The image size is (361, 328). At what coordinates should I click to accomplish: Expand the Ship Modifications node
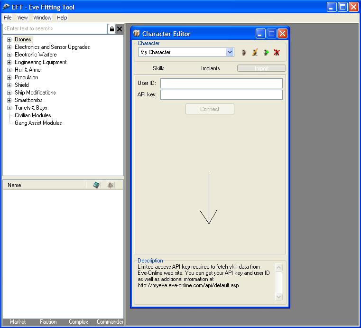pyautogui.click(x=9, y=93)
